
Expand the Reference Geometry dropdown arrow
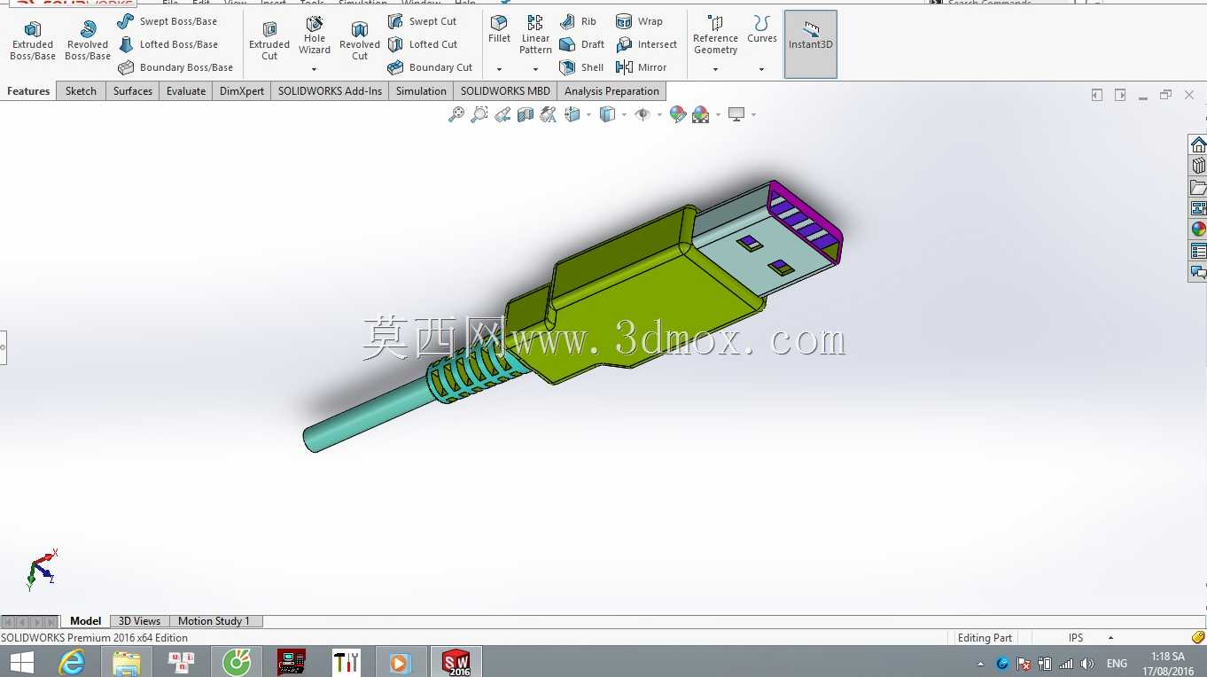pos(715,69)
